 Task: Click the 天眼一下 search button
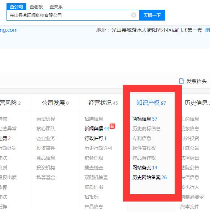(x=152, y=15)
